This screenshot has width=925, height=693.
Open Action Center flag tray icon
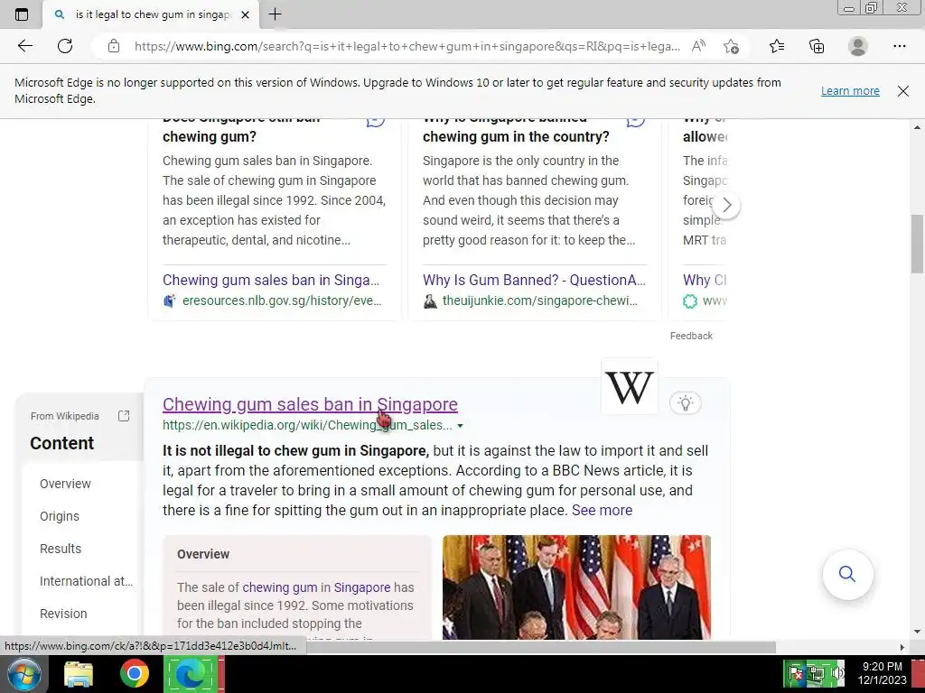tap(796, 673)
